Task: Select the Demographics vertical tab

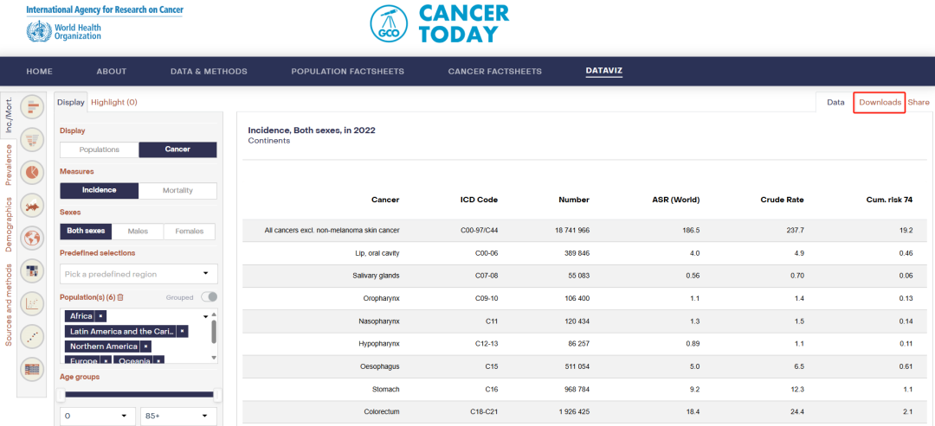Action: 9,225
